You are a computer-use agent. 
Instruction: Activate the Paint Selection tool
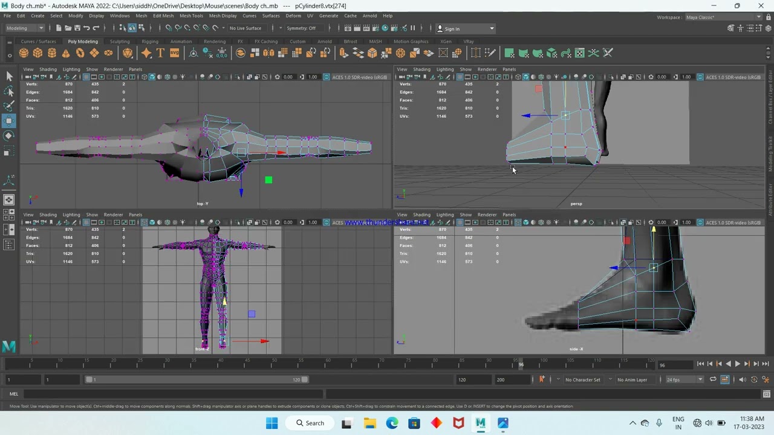click(x=9, y=106)
